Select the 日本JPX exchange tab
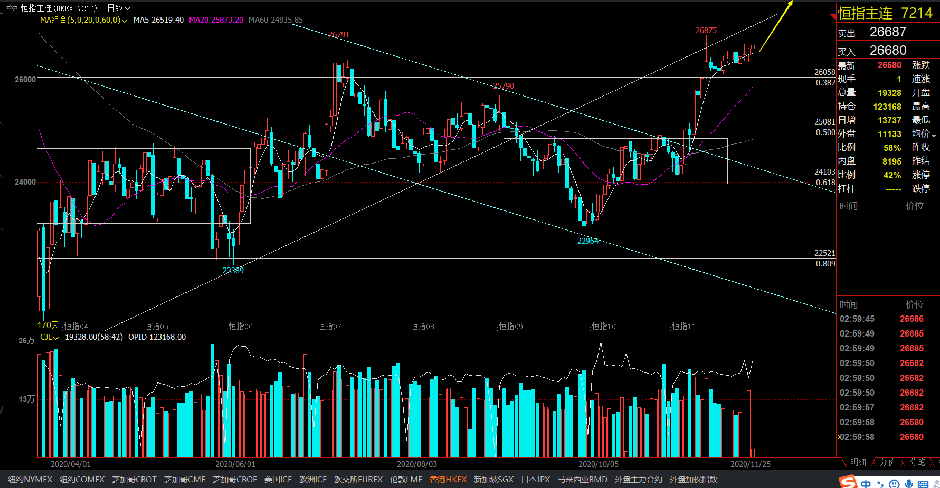The width and height of the screenshot is (940, 488). pos(535,480)
